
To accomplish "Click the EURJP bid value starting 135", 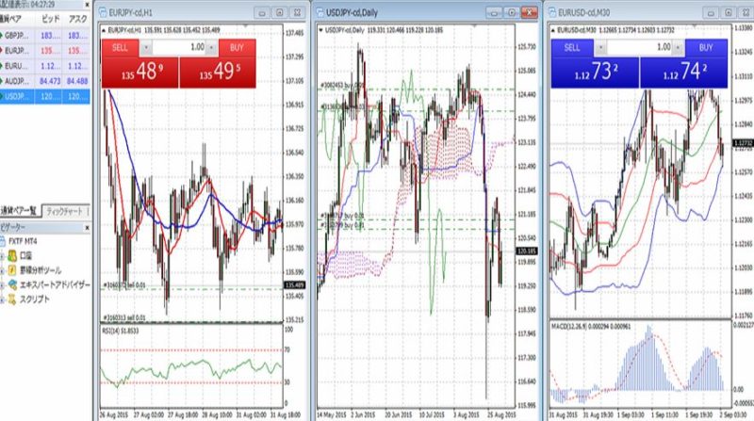I will pos(50,51).
